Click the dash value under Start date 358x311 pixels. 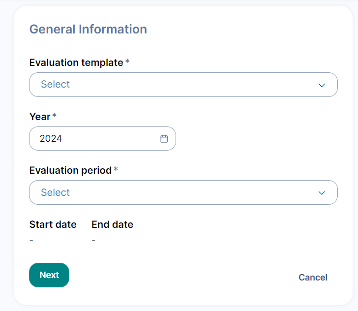(31, 241)
